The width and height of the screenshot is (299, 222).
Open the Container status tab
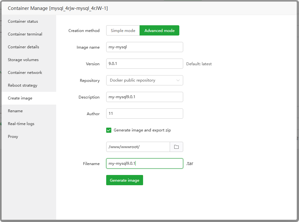(x=23, y=21)
